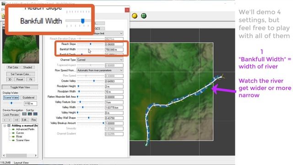Collapse the 'Adding a manual' tree root

(x=5, y=126)
